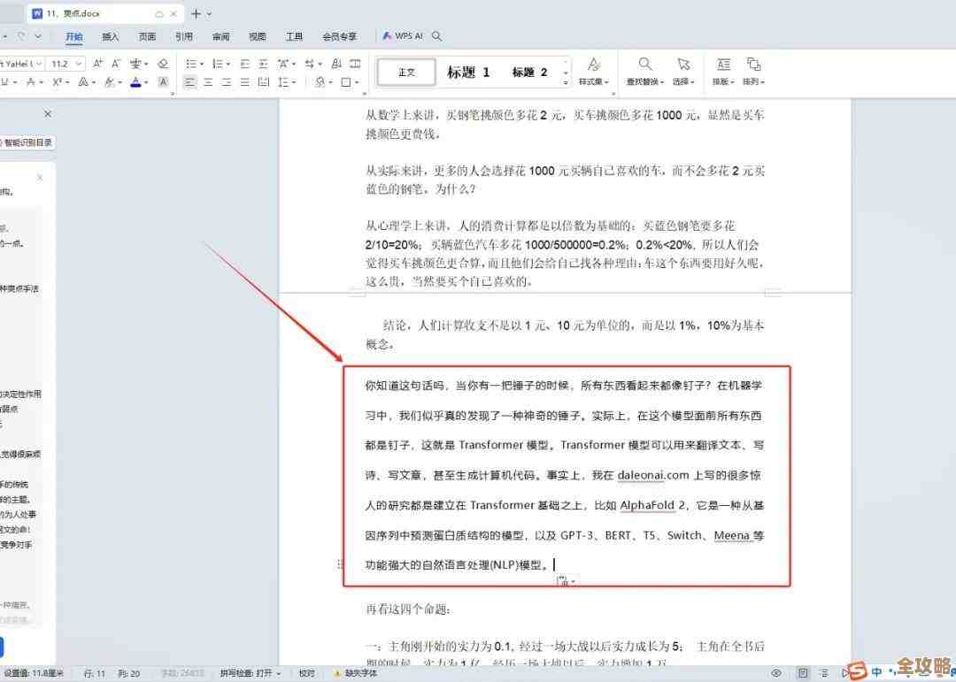Click the 样式集 style set icon
956x682 pixels.
(593, 69)
